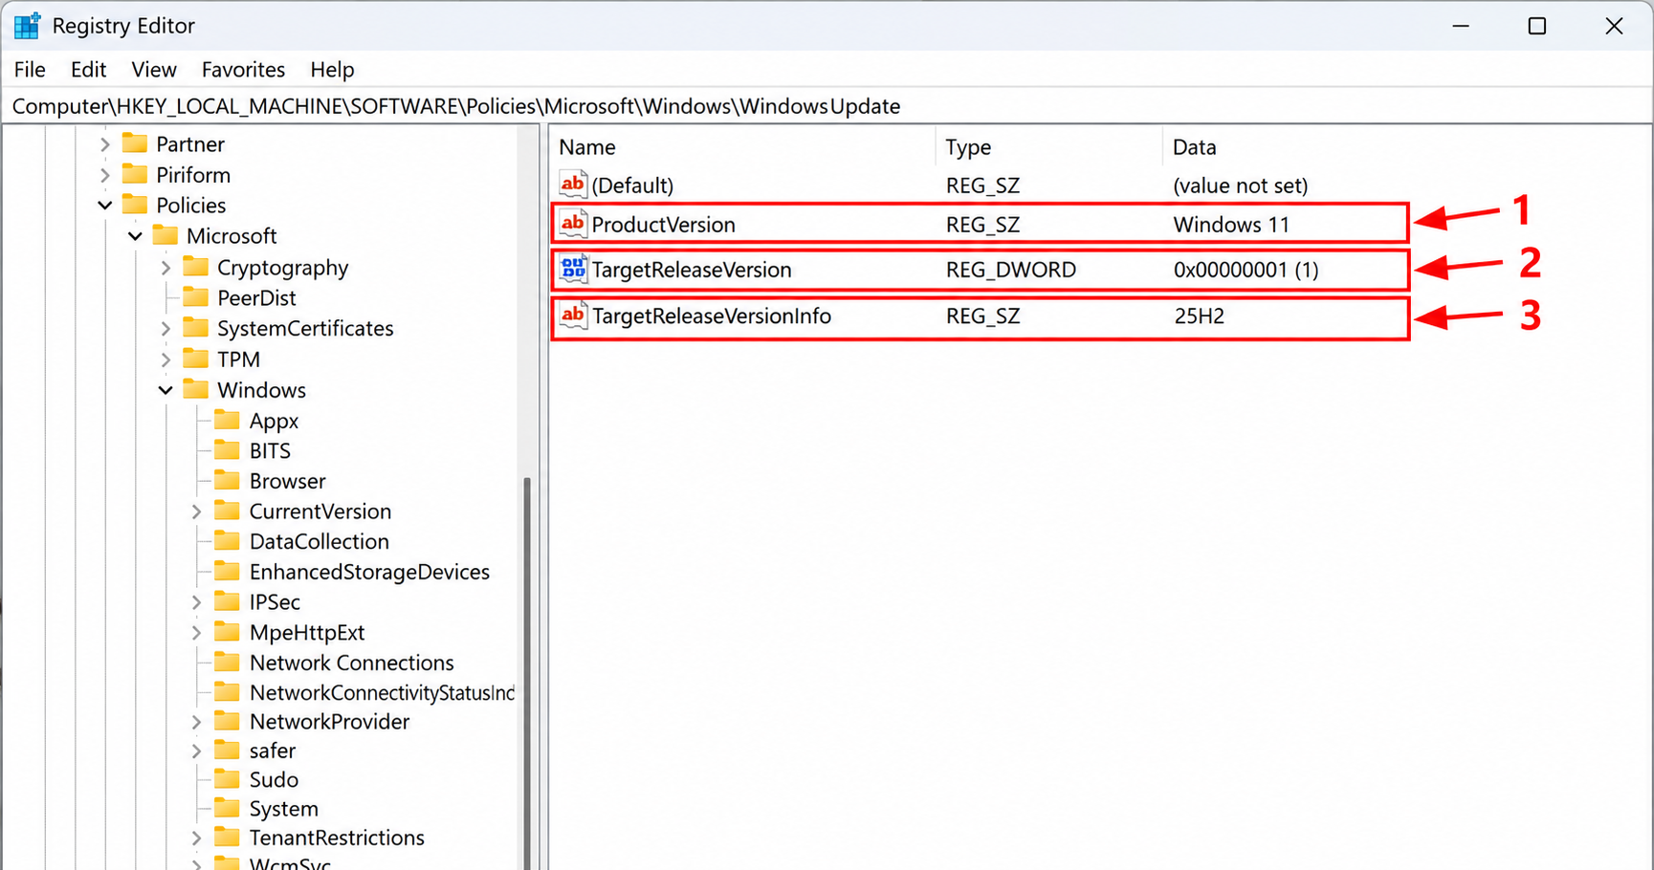Select the (Default) value string icon
Viewport: 1654px width, 870px height.
point(572,185)
